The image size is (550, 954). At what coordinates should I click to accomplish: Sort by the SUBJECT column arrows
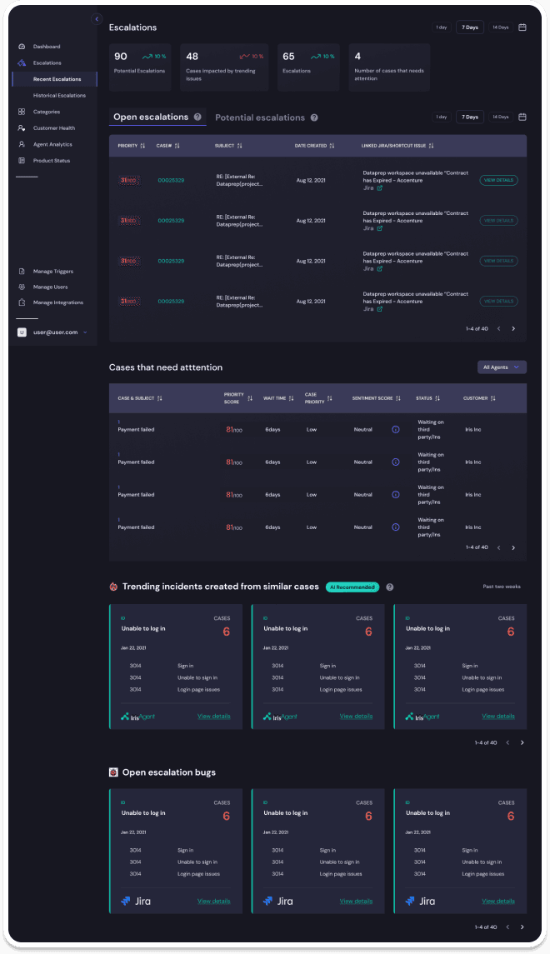pos(240,146)
